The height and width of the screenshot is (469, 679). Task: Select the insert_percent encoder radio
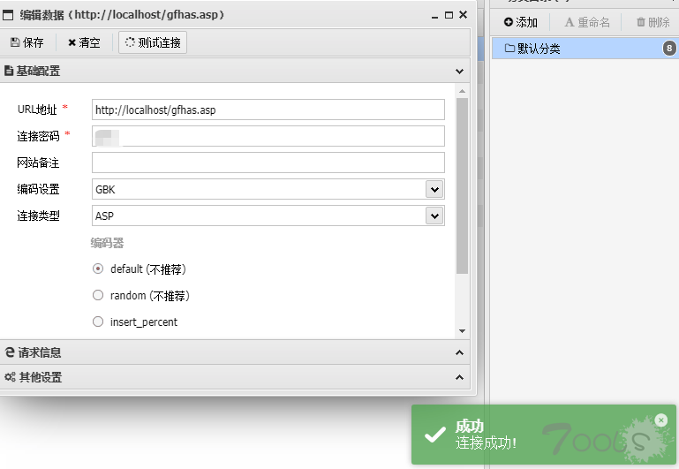click(98, 322)
